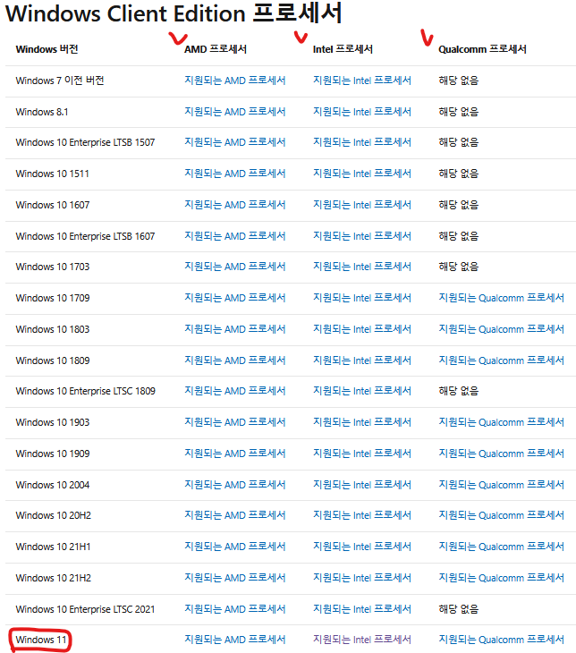Click the 'Intel 프로세서' column header
The width and height of the screenshot is (576, 653).
(x=343, y=49)
